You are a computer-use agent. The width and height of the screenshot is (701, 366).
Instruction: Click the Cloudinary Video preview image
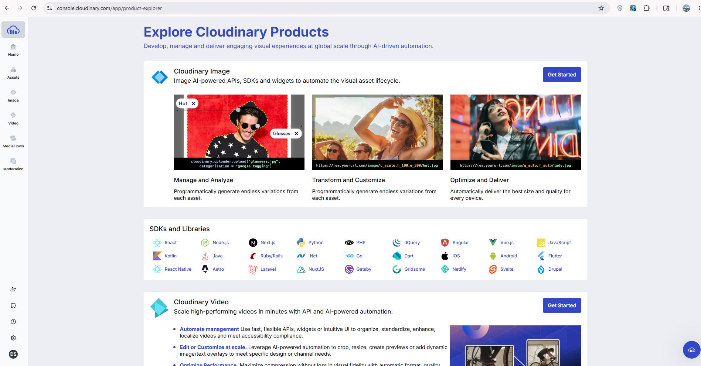coord(515,346)
